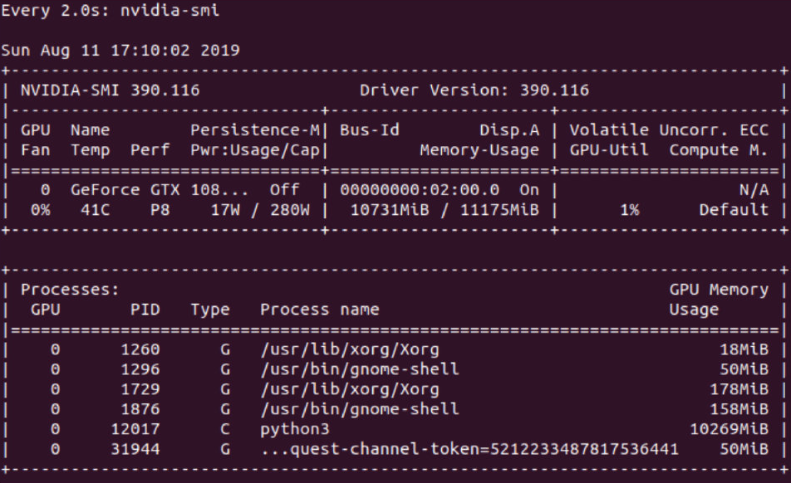Click the '...quest-channel-token=5212233487817536441' process name
Viewport: 791px width, 483px height.
click(469, 449)
